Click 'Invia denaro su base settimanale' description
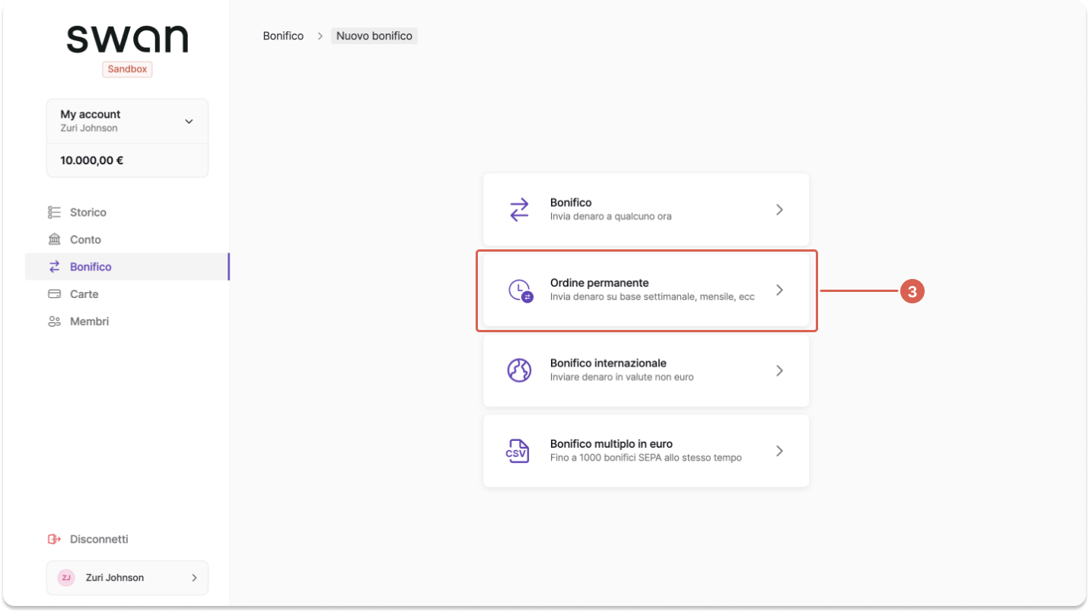Viewport: 1089px width, 612px height. click(x=652, y=296)
